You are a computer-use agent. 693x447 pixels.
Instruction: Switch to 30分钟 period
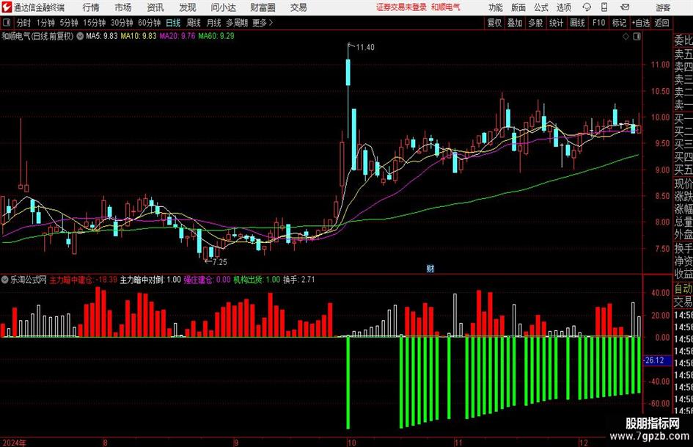pyautogui.click(x=122, y=23)
